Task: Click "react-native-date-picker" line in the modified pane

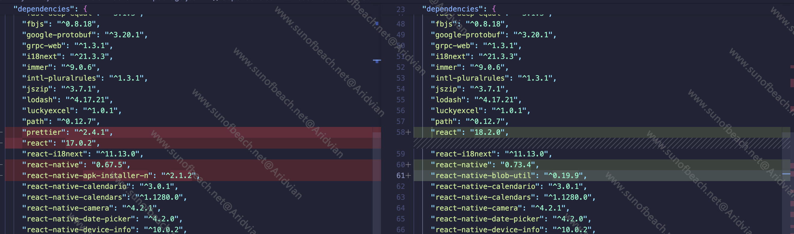Action: (x=511, y=219)
